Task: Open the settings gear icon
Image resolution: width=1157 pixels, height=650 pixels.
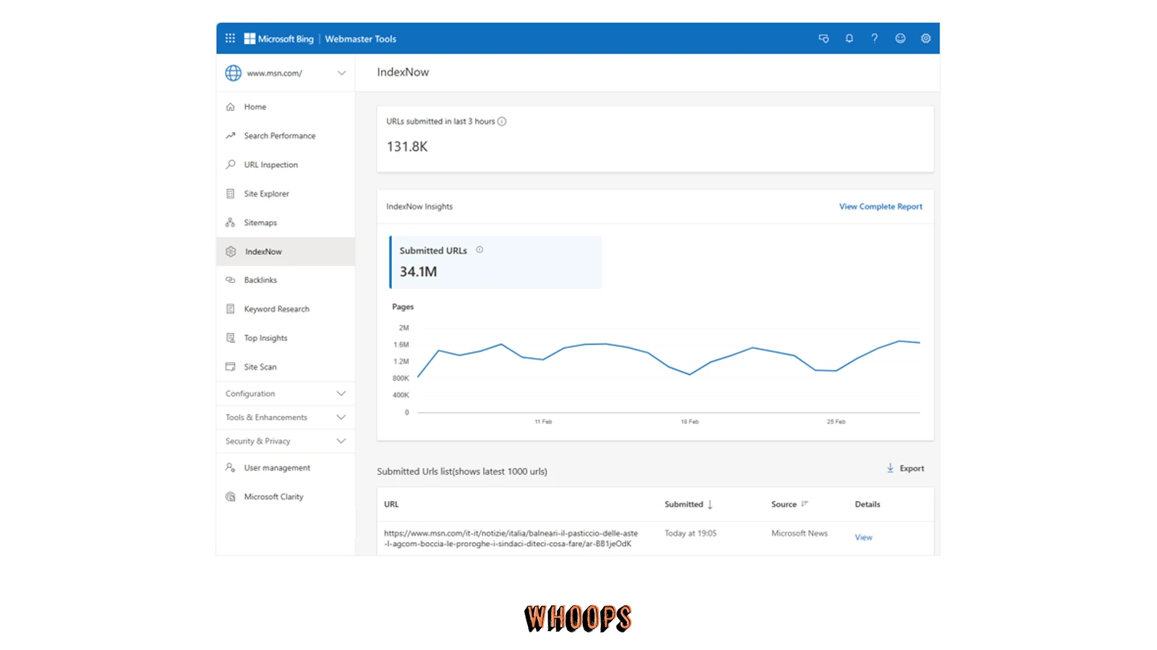Action: pos(926,38)
